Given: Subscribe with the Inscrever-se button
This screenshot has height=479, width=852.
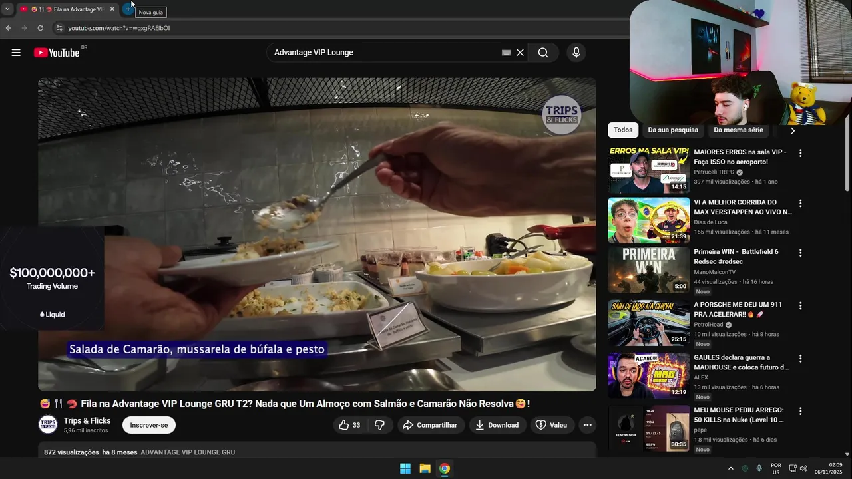Looking at the screenshot, I should (149, 425).
